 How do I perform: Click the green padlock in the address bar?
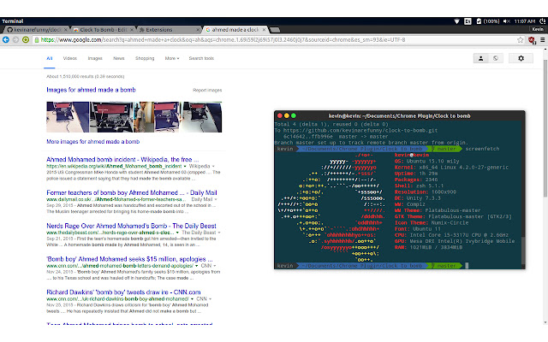point(36,40)
